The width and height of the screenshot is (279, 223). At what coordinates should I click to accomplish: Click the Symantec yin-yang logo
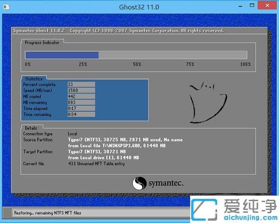coord(139,183)
